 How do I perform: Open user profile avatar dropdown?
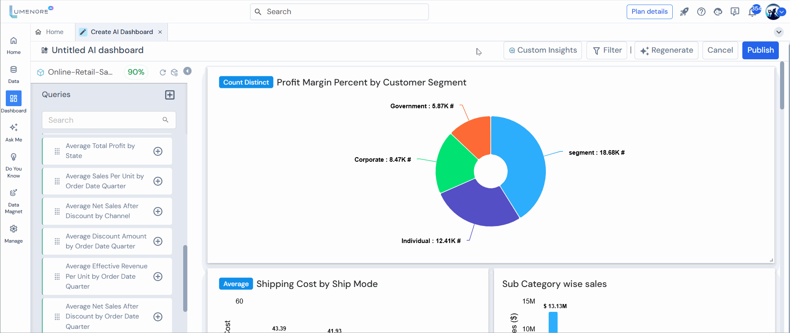[x=774, y=12]
